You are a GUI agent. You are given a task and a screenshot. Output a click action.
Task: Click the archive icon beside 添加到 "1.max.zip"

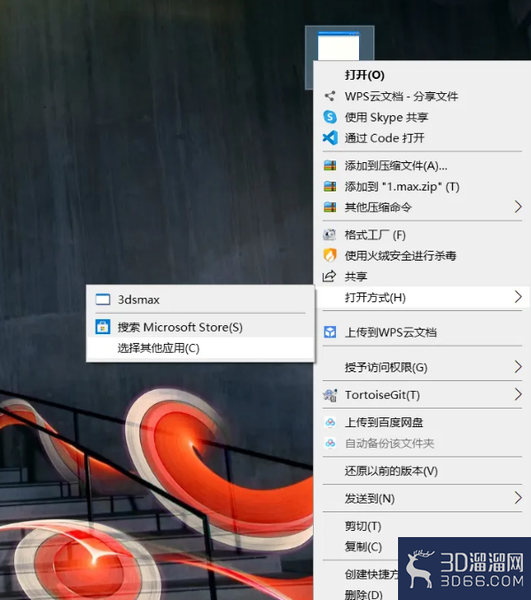point(330,186)
